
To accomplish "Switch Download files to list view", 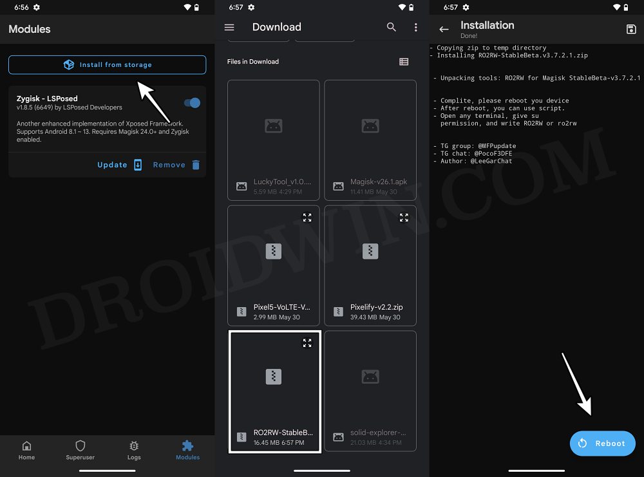I will click(404, 61).
